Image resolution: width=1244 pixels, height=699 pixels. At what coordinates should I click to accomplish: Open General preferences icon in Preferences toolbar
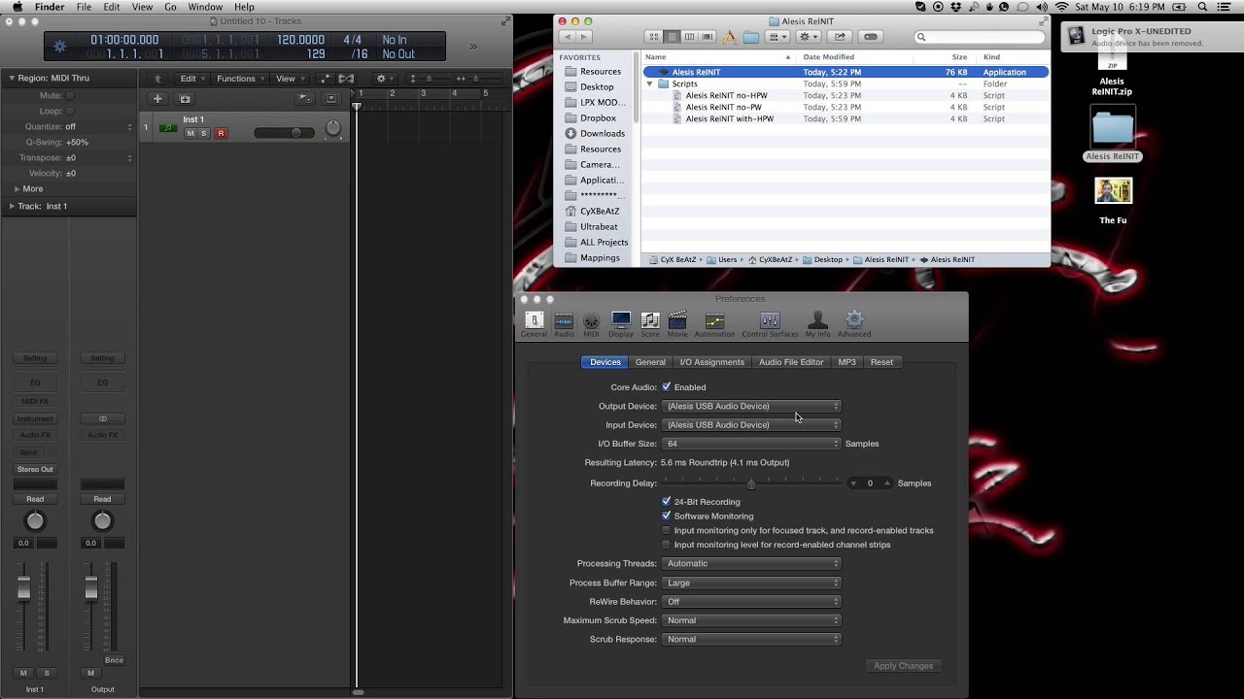click(534, 324)
